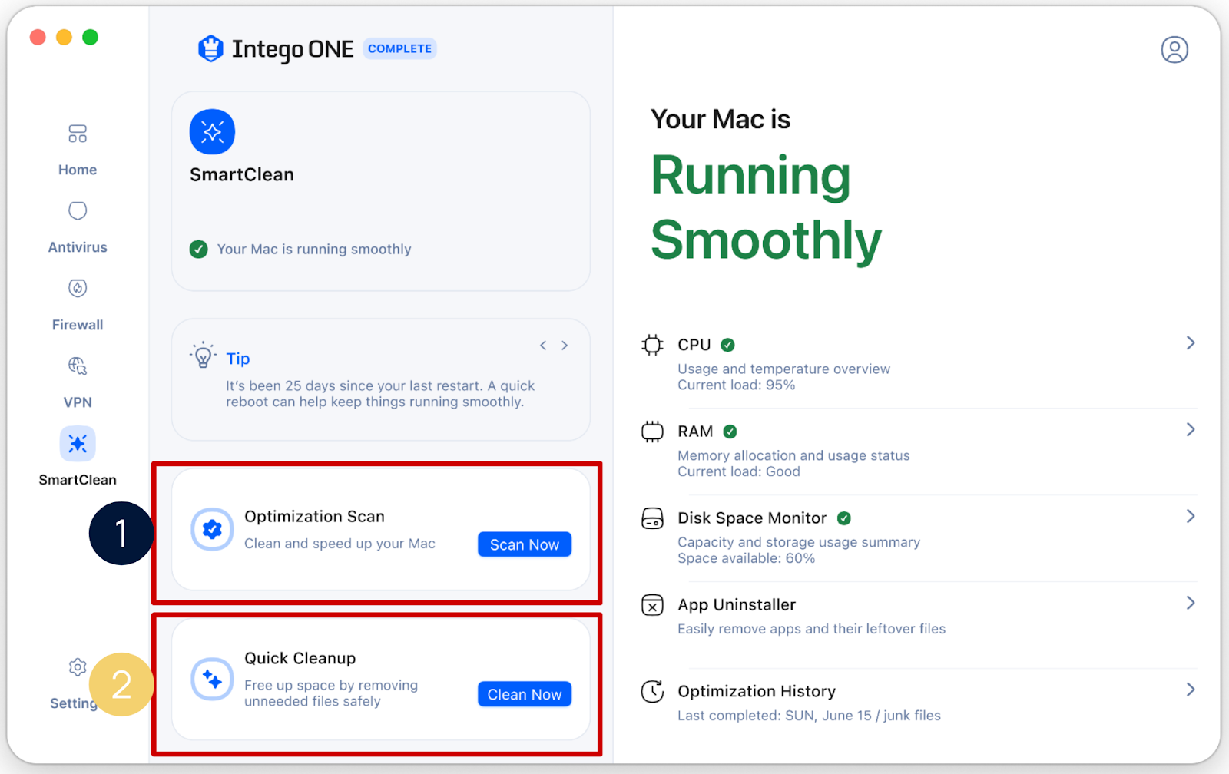This screenshot has width=1229, height=774.
Task: Expand the Disk Space Monitor chevron
Action: point(1191,517)
